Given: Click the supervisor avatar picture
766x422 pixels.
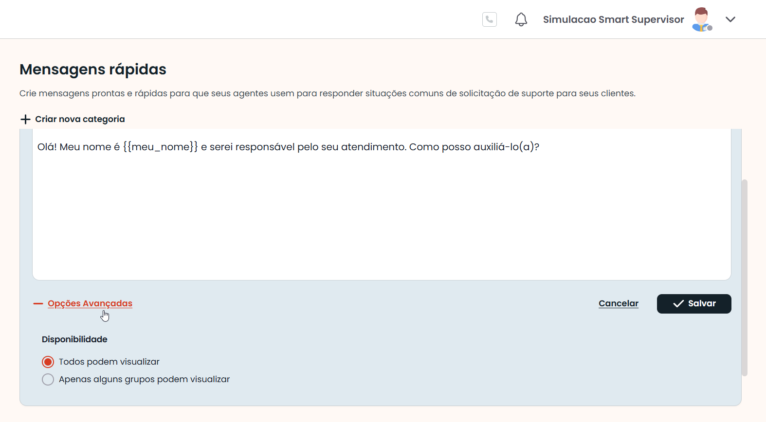Looking at the screenshot, I should [x=701, y=19].
